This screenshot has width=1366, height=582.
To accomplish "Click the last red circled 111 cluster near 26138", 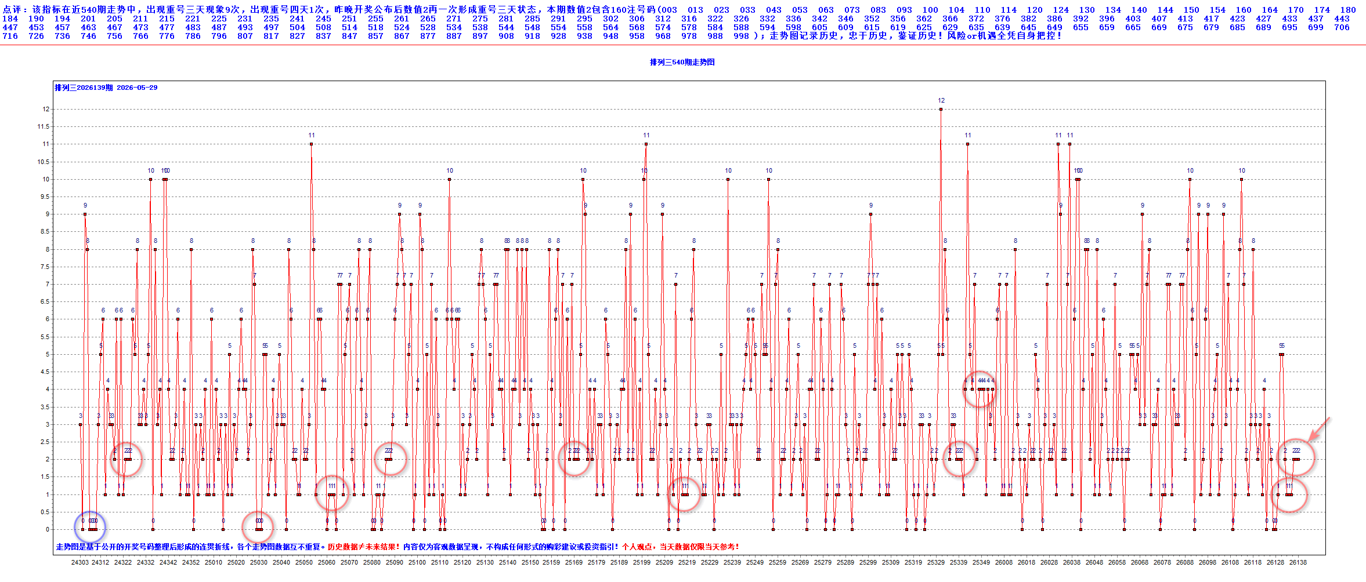I will 1289,494.
